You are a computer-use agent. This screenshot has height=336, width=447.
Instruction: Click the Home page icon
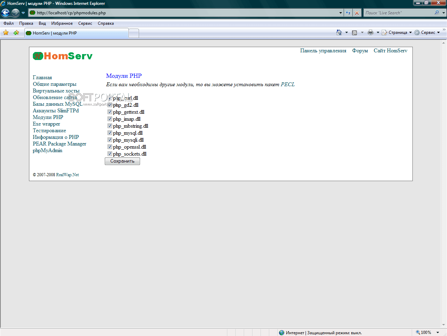(339, 32)
